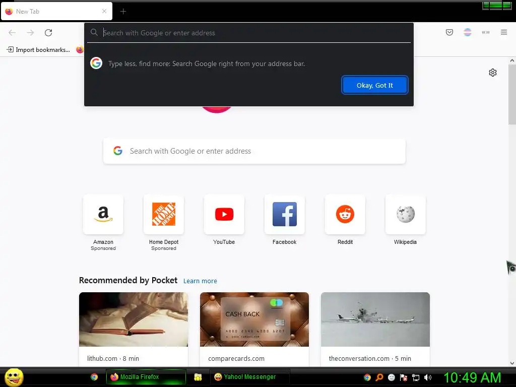516x387 pixels.
Task: Click the Firefox bookmark icon beside Import bookmarks
Action: [80, 50]
